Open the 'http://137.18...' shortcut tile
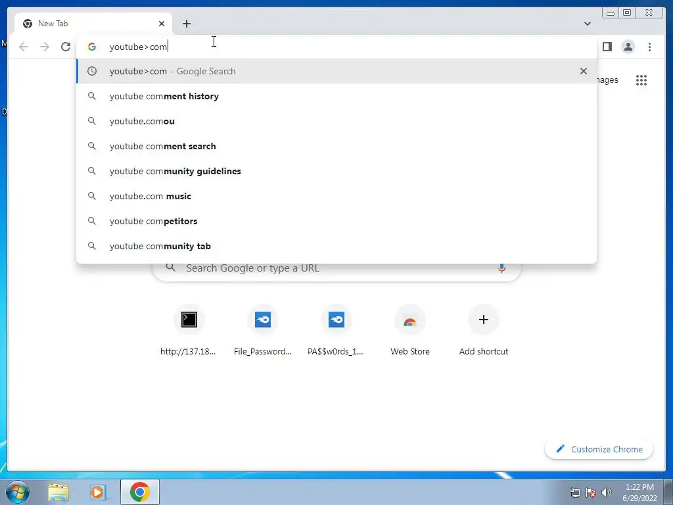Image resolution: width=673 pixels, height=505 pixels. point(189,331)
